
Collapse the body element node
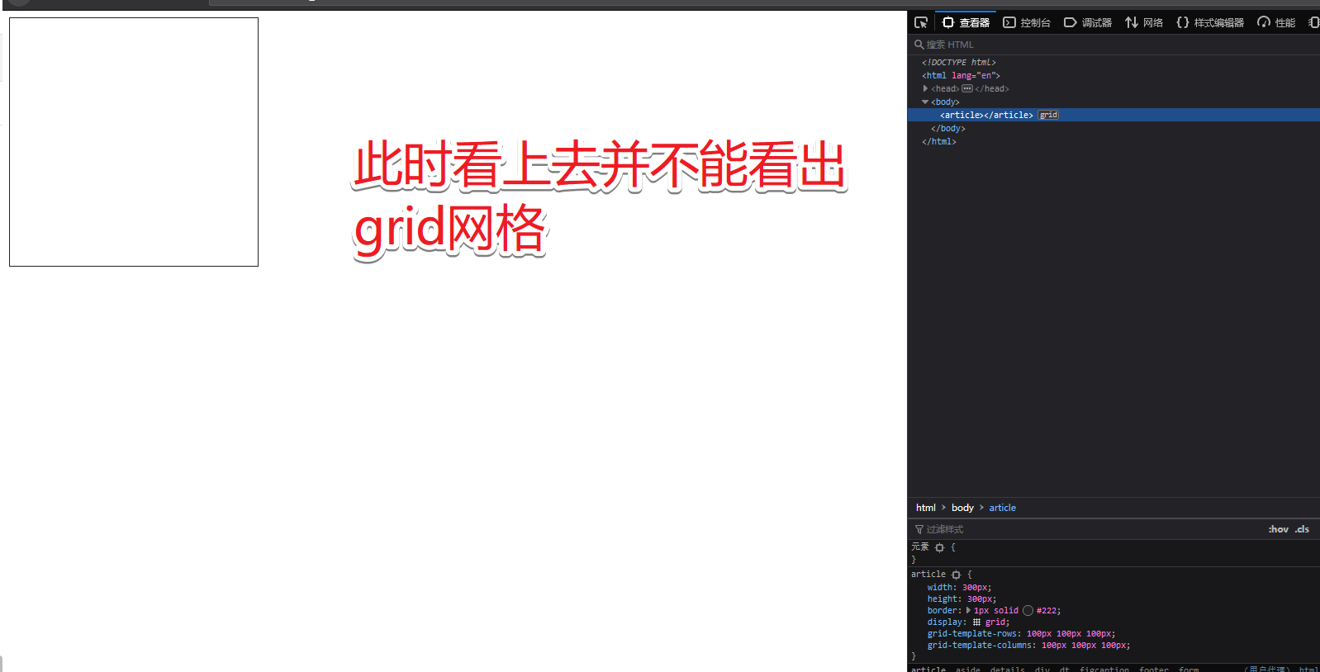[925, 102]
